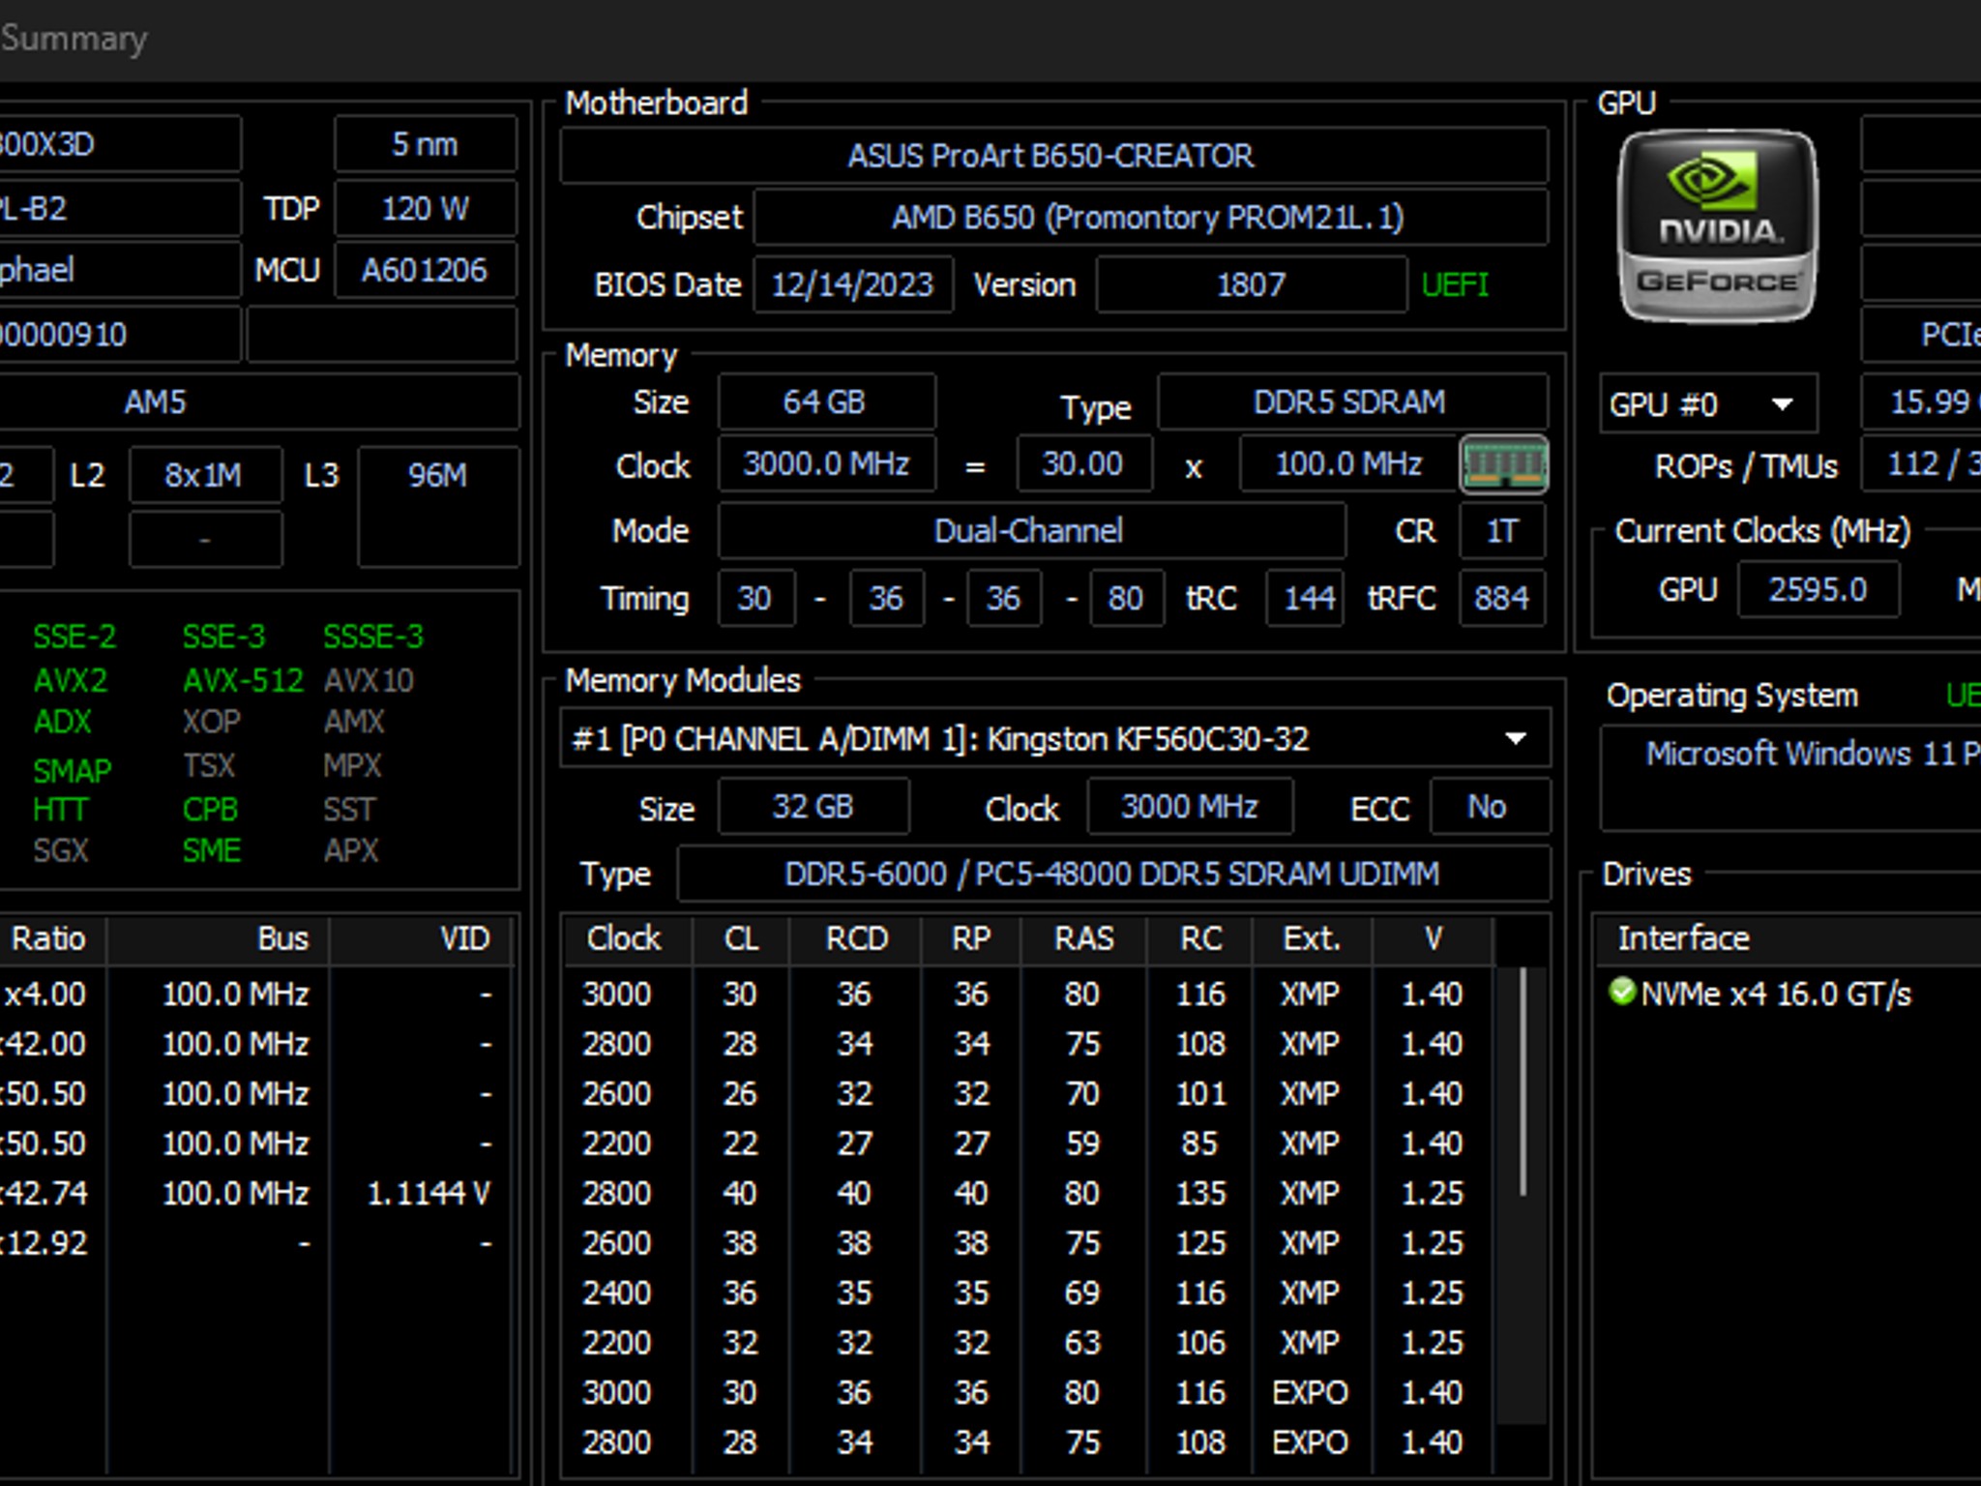Select the NVMe x4 16.0 GT/s drive entry
Image resolution: width=1981 pixels, height=1486 pixels.
tap(1775, 995)
